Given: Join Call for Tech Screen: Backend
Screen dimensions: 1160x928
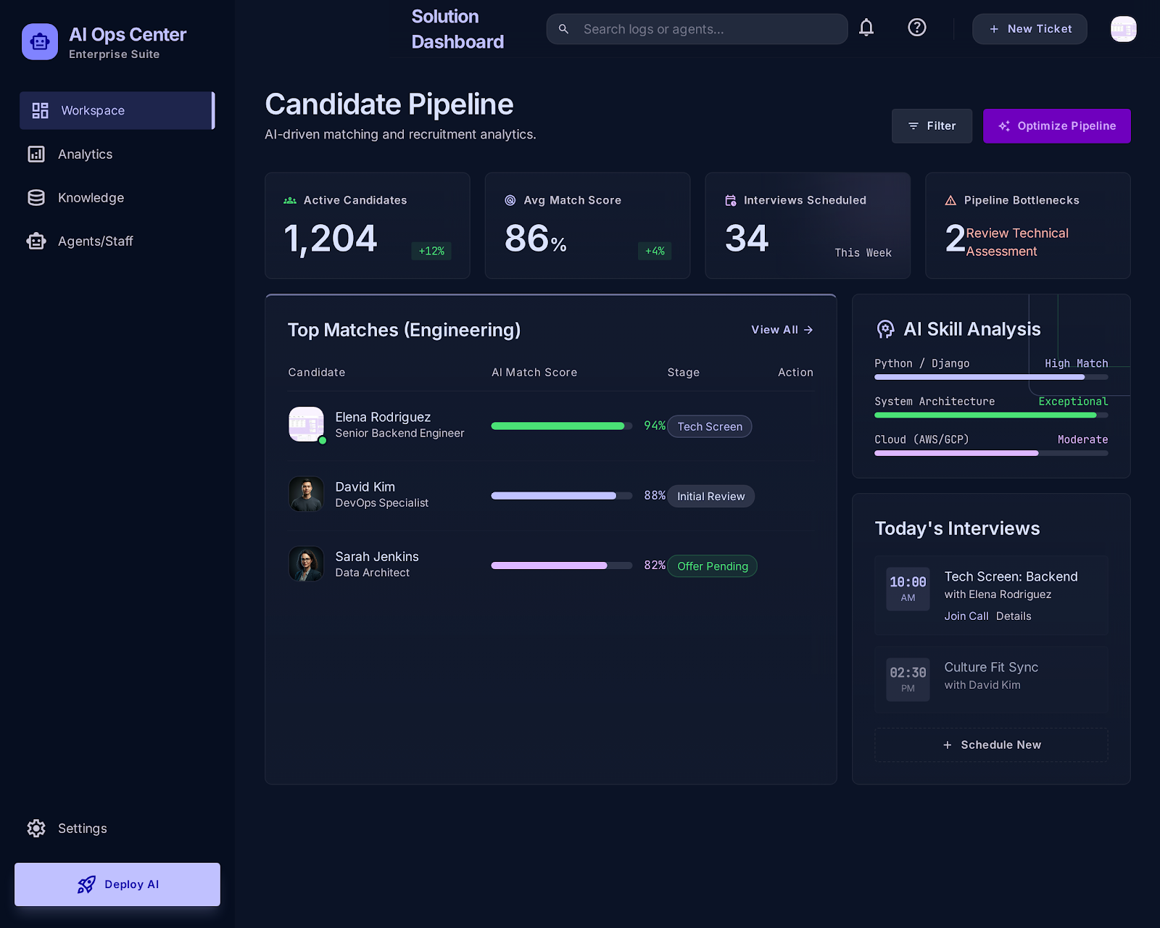Looking at the screenshot, I should click(966, 616).
